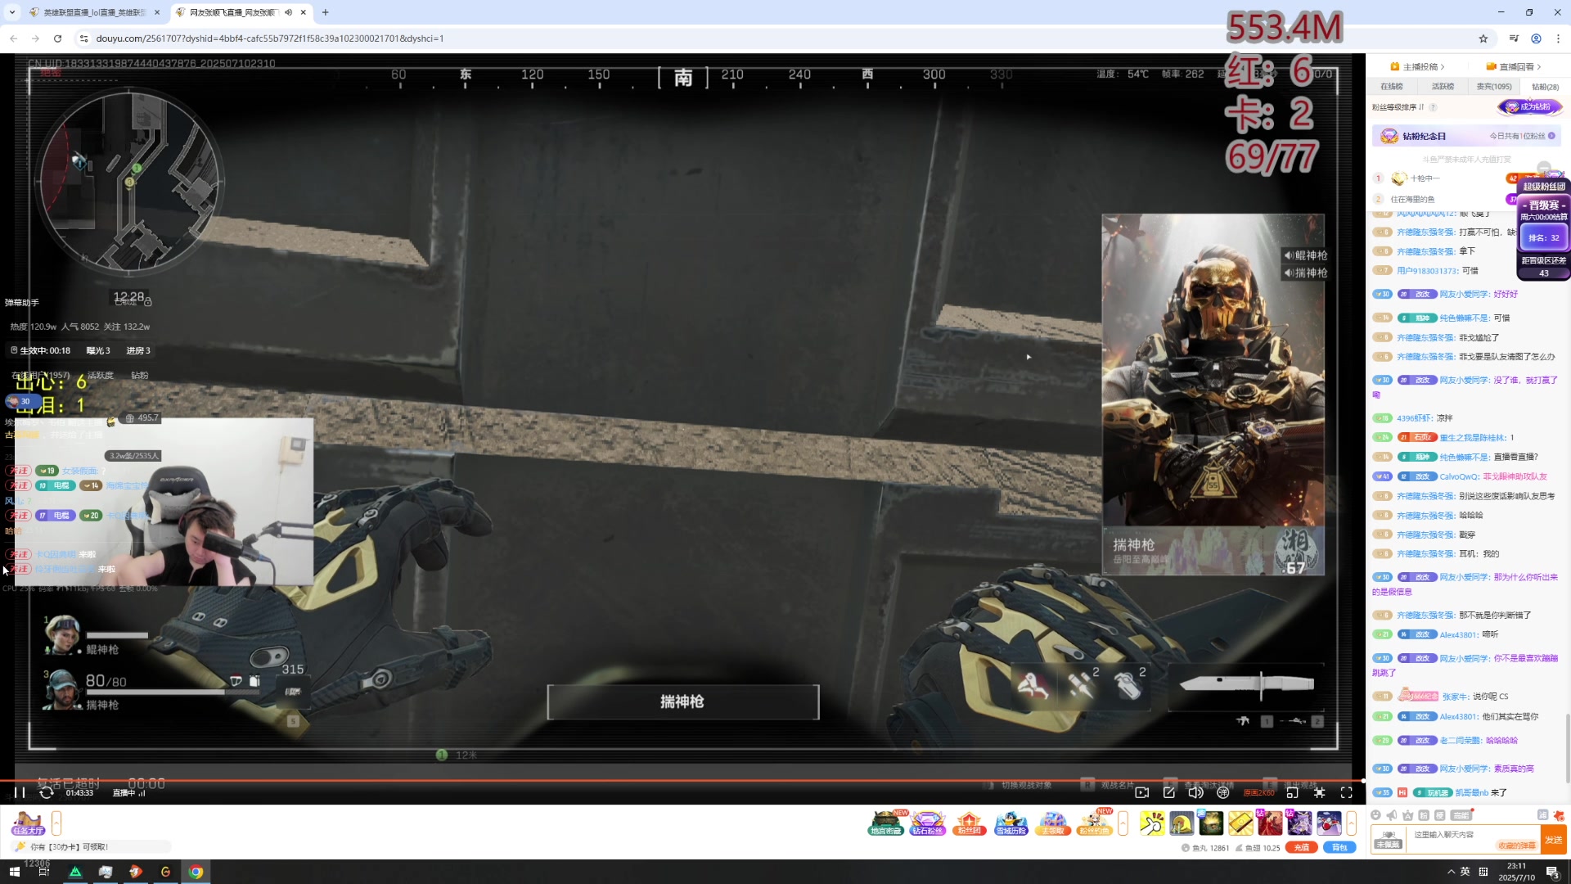Open the Chrome three-dot menu

click(x=1558, y=38)
